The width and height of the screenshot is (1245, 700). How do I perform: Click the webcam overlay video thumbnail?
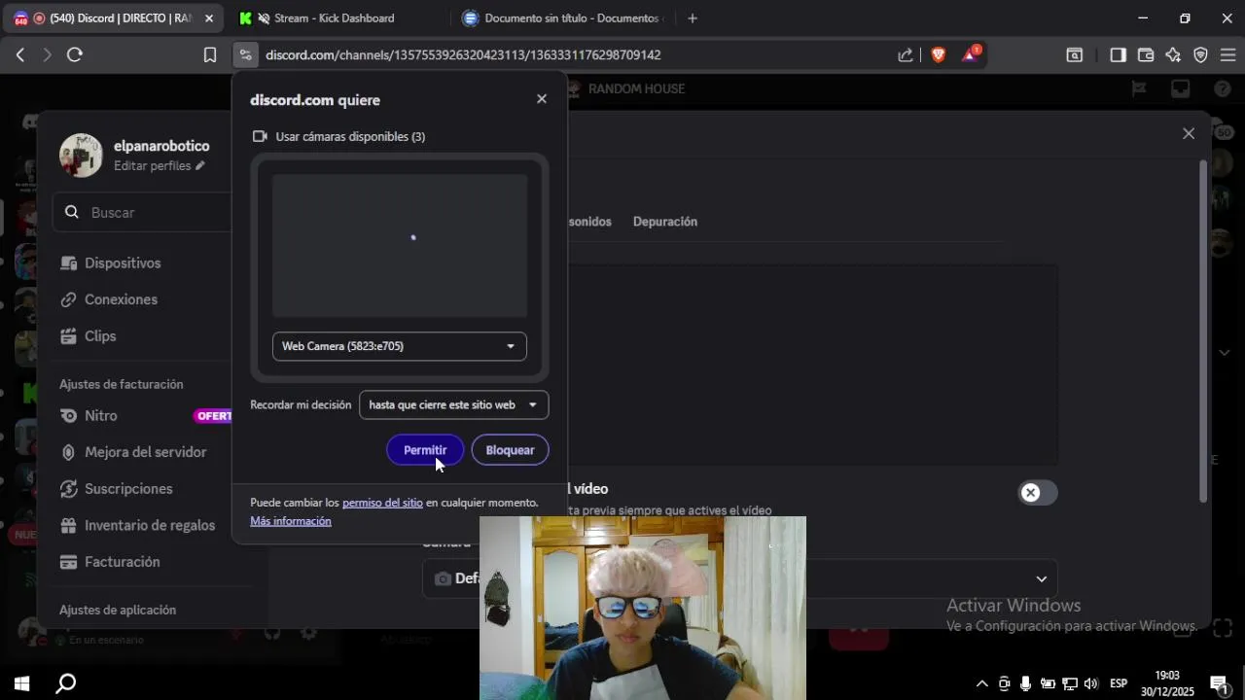[x=643, y=608]
